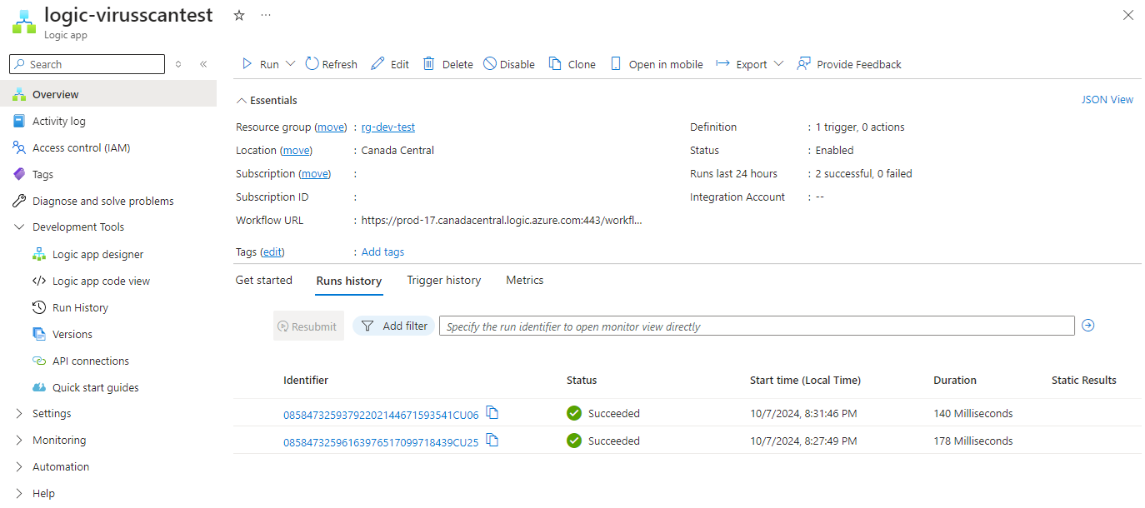Viewport: 1145px width, 508px height.
Task: Click the 140 Milliseconds duration cell
Action: [973, 413]
